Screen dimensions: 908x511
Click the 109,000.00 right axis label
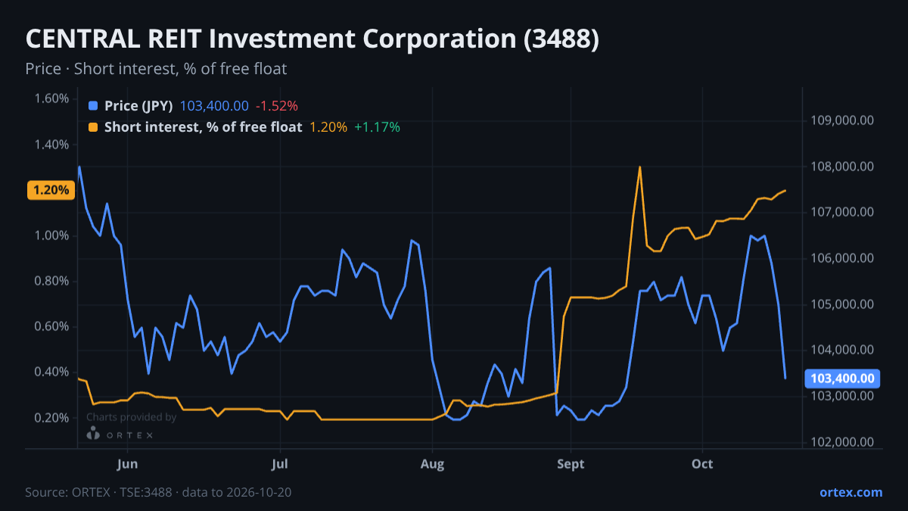(x=842, y=120)
